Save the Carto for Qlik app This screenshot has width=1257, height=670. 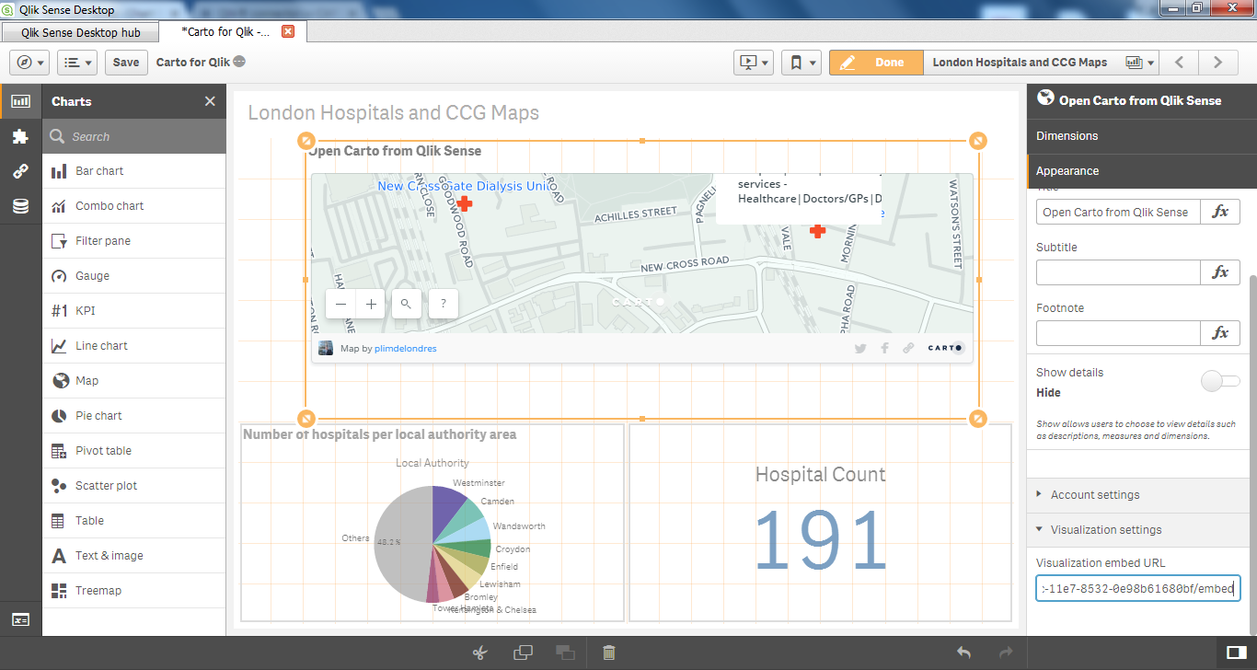126,63
